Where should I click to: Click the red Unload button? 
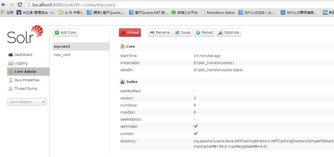click(130, 32)
